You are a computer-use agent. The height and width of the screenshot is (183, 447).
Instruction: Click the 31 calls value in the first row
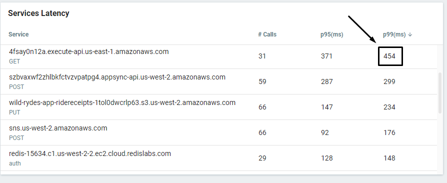[x=262, y=56]
